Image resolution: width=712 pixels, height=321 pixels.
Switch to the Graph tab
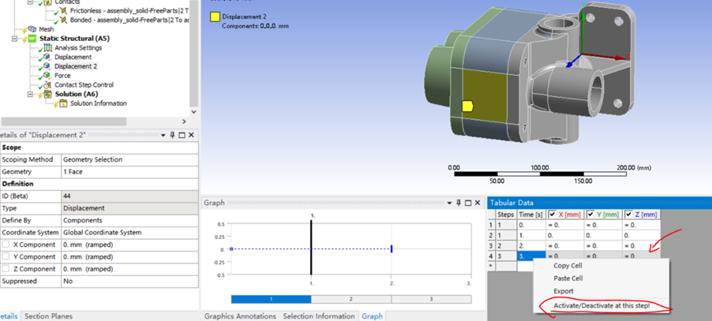coord(373,316)
